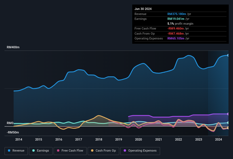Click the RM65.105m operating expenses value
Viewport: 233px width, 159px height.
(176, 39)
